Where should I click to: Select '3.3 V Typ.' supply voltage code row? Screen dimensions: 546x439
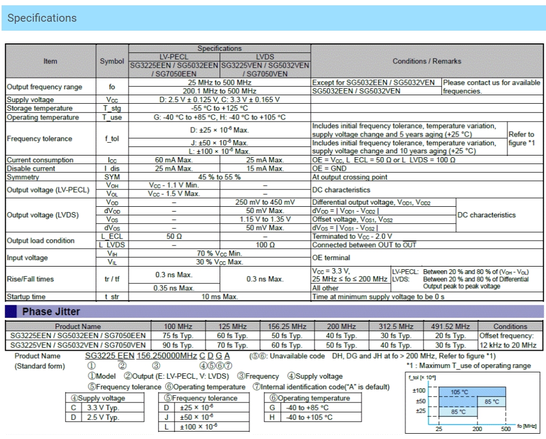point(105,408)
